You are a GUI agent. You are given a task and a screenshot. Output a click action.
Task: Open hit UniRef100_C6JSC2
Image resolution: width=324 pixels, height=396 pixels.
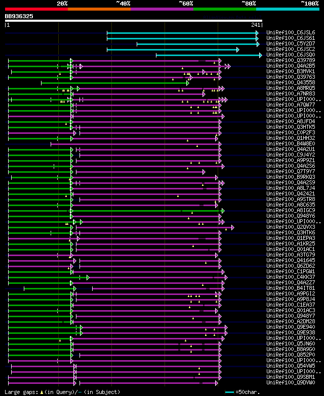pyautogui.click(x=291, y=49)
